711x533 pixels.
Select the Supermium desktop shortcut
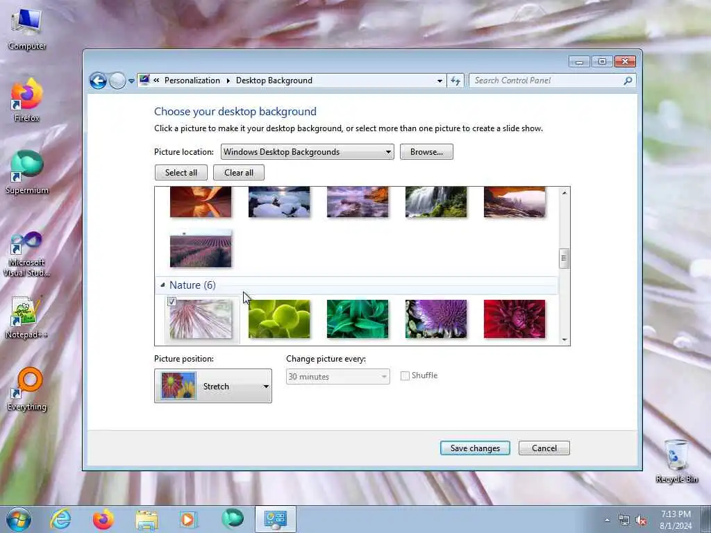click(x=27, y=172)
